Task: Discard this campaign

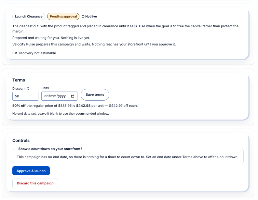Action: (35, 183)
